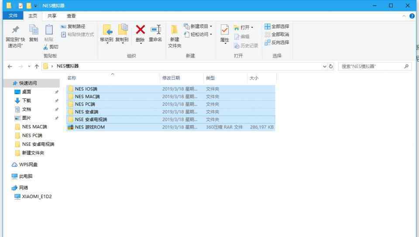Expand the address bar history dropdown
The height and width of the screenshot is (237, 419).
[x=324, y=66]
